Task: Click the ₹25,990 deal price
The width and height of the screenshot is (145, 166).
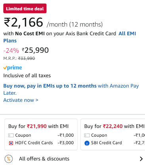Action: pyautogui.click(x=35, y=50)
